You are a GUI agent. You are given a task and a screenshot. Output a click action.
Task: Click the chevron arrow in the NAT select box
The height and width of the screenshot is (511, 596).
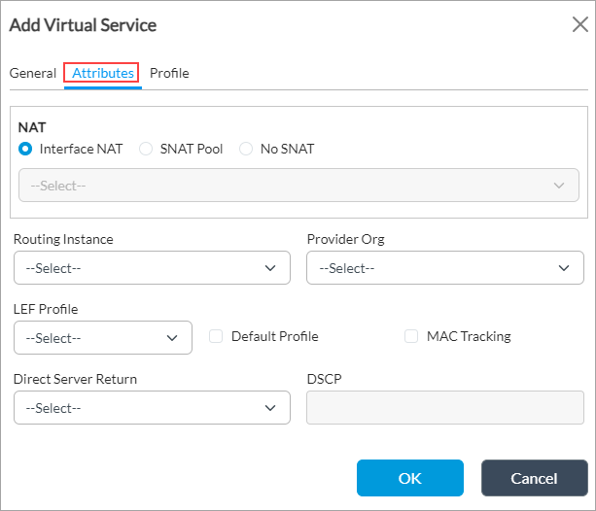coord(559,186)
